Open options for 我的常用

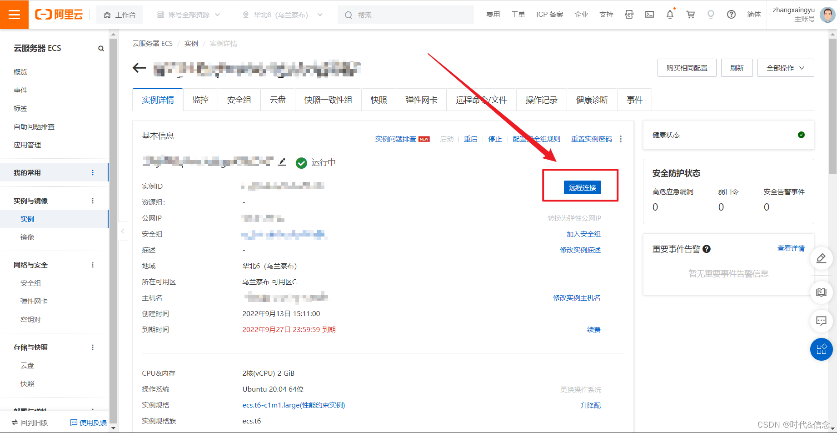coord(93,172)
